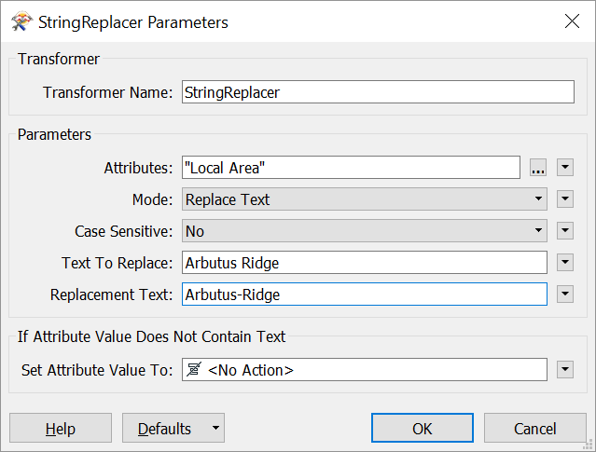Click into the Replacement Text field

365,294
